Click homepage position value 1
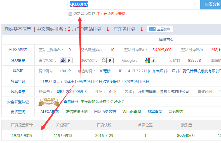This screenshot has height=143, width=221. 145,135
